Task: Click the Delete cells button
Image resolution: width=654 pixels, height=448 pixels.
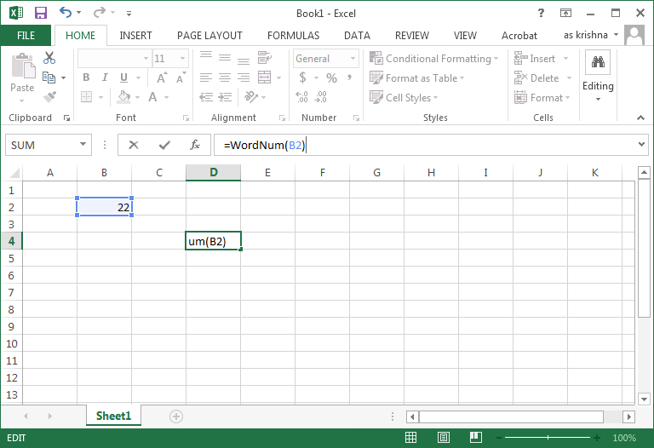Action: coord(542,78)
